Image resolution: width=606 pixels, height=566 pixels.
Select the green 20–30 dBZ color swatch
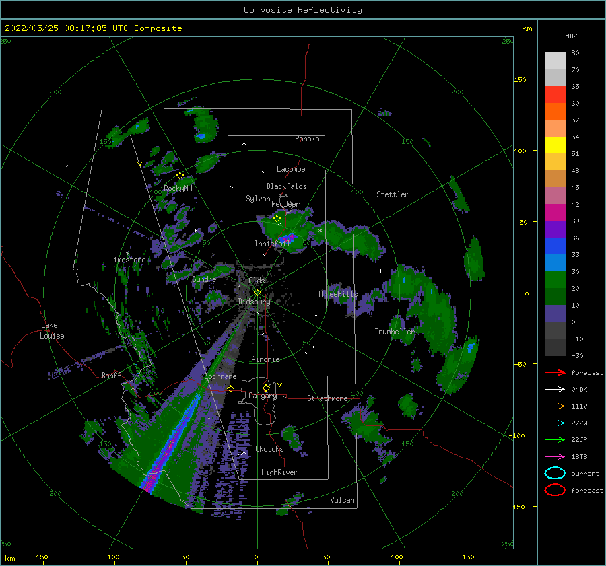(x=555, y=280)
